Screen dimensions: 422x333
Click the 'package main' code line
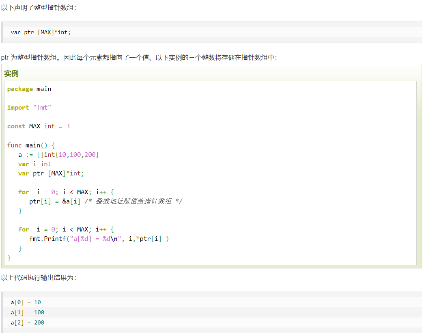coord(29,89)
